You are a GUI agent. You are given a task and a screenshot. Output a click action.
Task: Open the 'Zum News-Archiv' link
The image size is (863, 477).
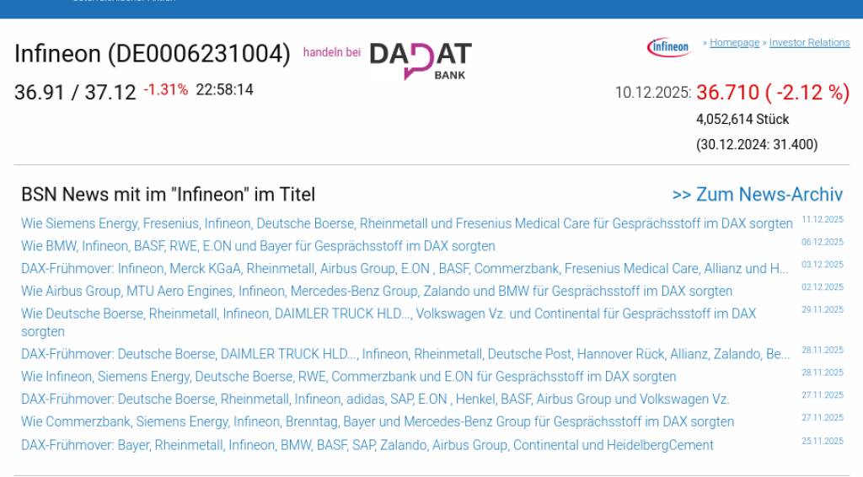tap(757, 195)
